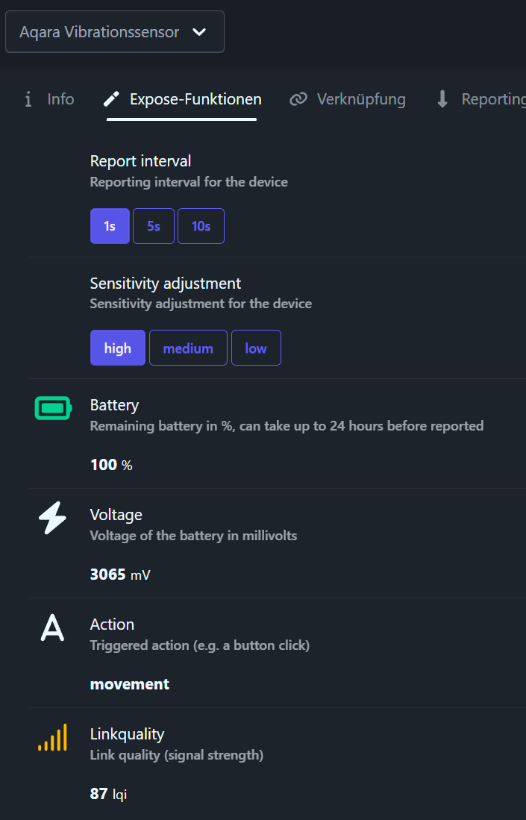The width and height of the screenshot is (526, 820).
Task: Go to the Reporting tab
Action: click(492, 99)
